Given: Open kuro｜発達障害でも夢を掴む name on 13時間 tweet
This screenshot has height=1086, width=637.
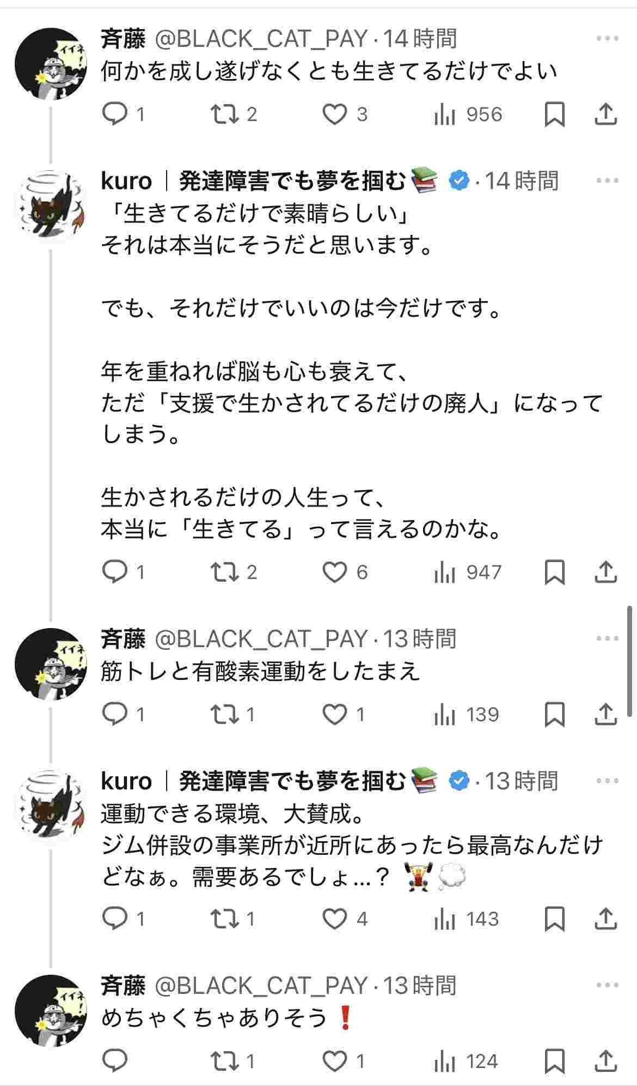Looking at the screenshot, I should 254,781.
